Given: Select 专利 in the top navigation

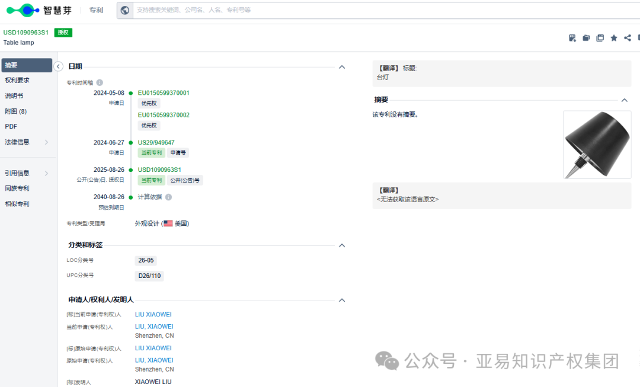Looking at the screenshot, I should (95, 10).
